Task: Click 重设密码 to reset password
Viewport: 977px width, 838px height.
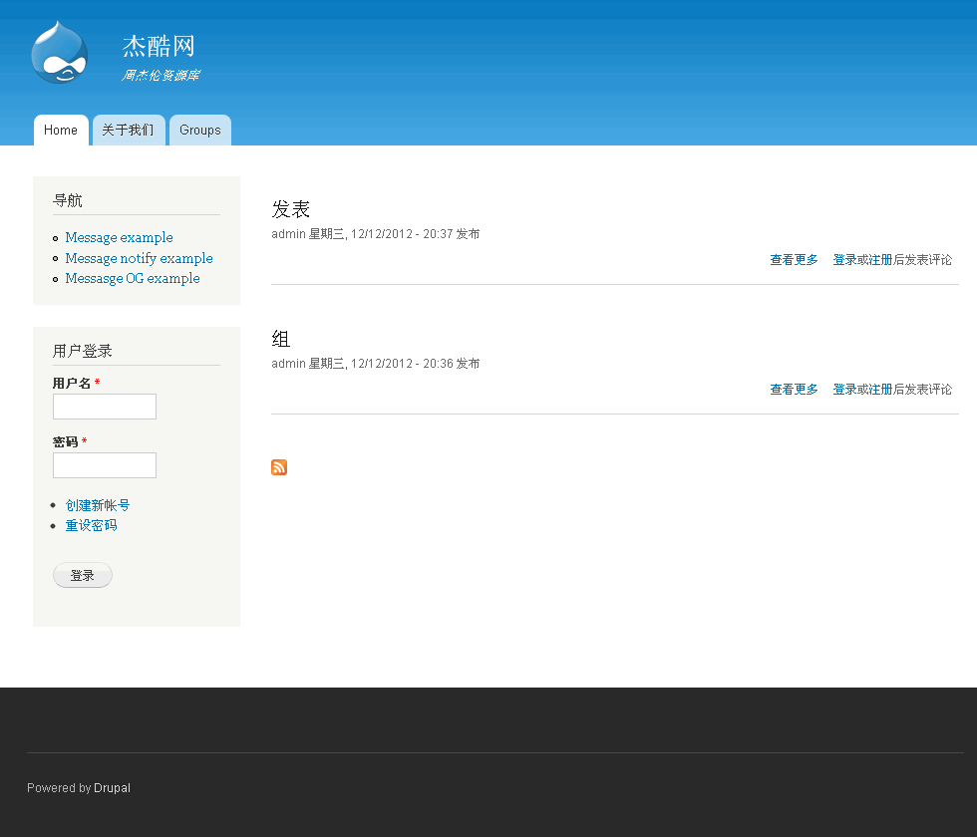Action: point(91,524)
